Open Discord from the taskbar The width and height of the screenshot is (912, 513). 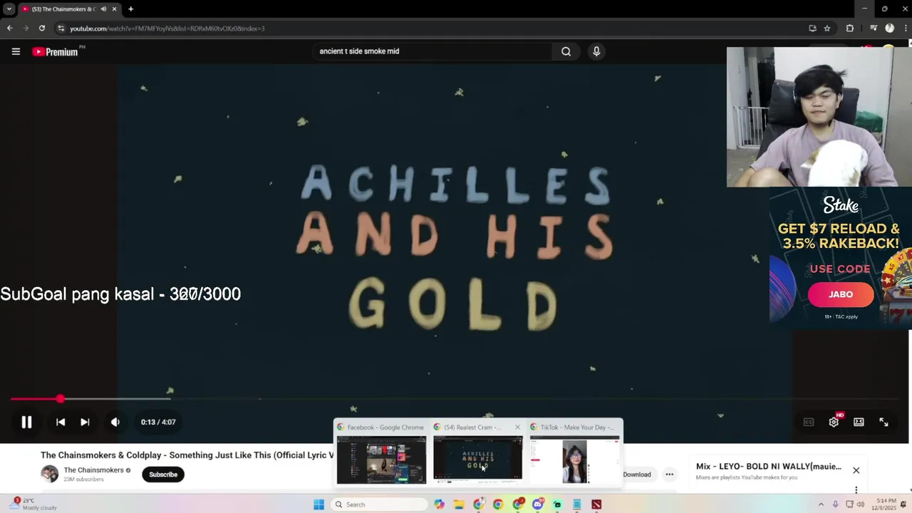point(538,504)
